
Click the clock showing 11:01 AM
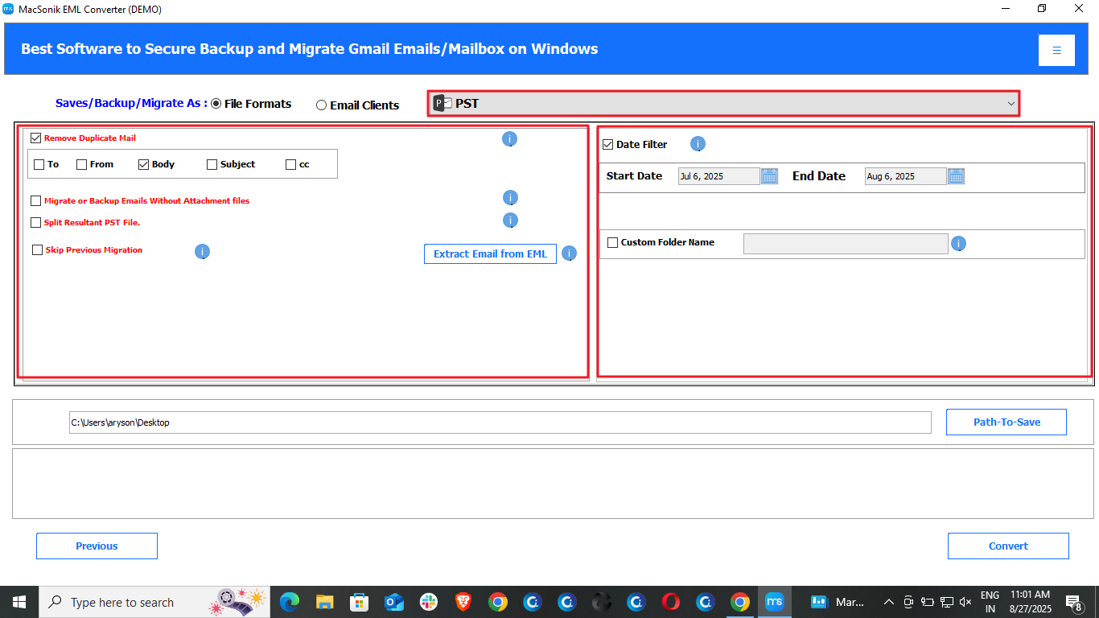(1030, 602)
